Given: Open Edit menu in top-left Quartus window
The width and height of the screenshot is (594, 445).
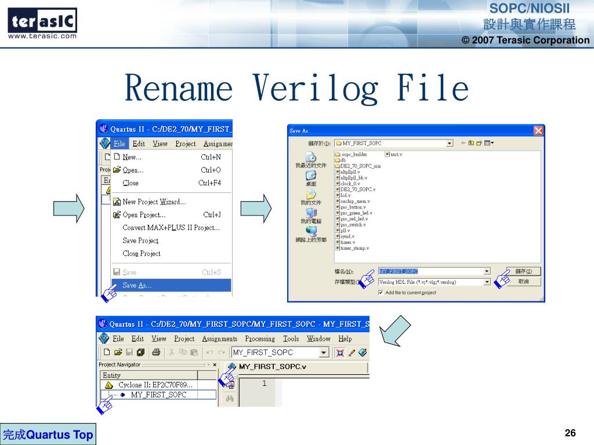Looking at the screenshot, I should coord(139,144).
